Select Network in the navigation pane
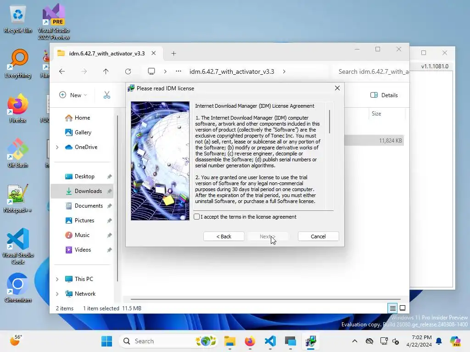 pyautogui.click(x=85, y=294)
